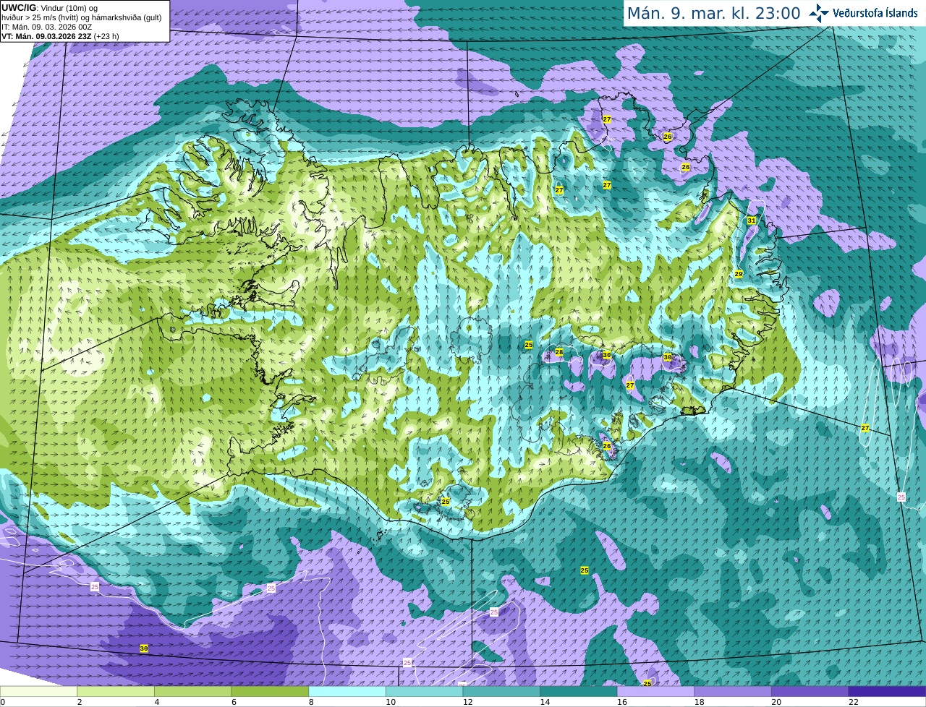Pick the 0–2 m/s palest legend swatch
926x707 pixels.
(38, 691)
